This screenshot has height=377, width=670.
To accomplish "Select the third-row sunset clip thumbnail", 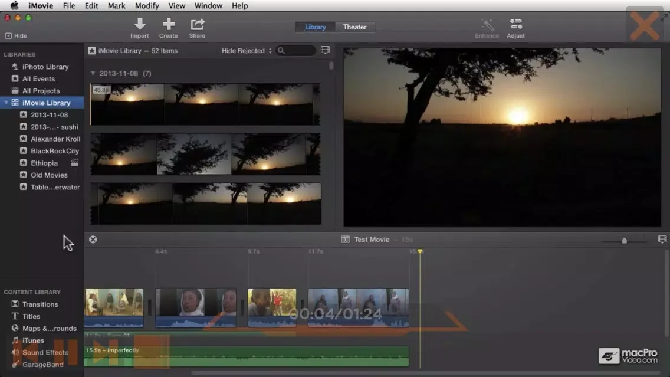I will pyautogui.click(x=205, y=204).
